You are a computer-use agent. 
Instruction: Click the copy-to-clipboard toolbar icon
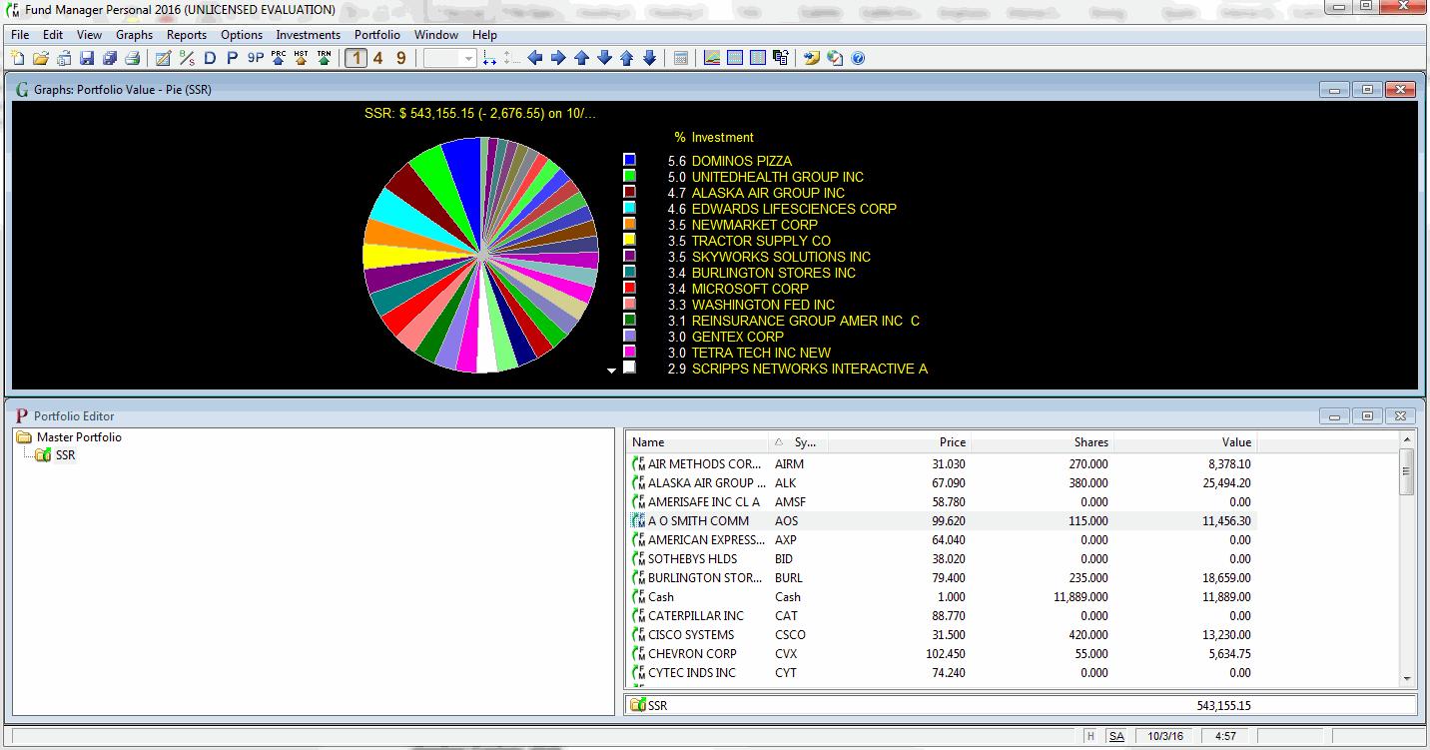781,58
